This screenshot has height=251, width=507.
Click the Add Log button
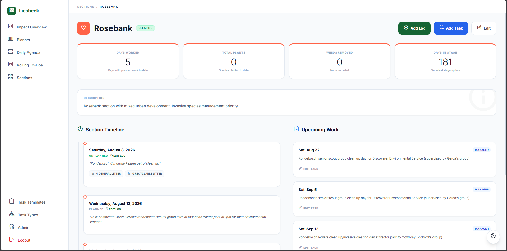click(414, 28)
